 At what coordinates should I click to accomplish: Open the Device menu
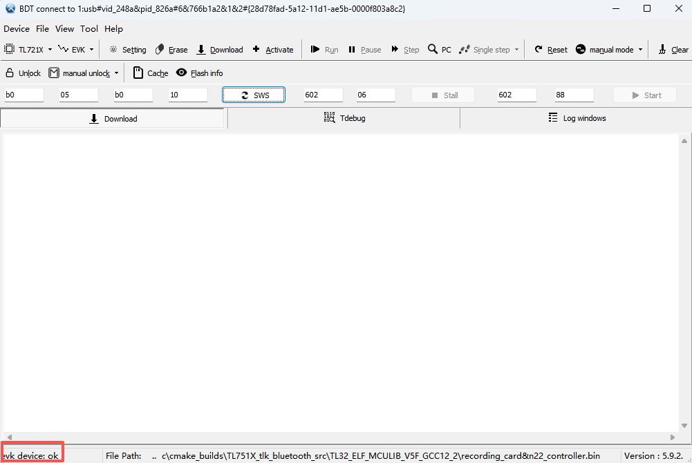17,28
